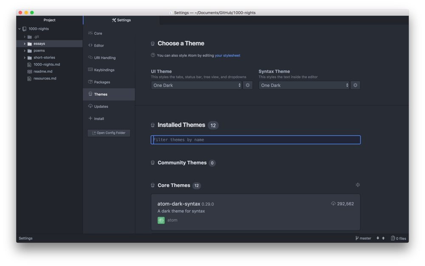The width and height of the screenshot is (425, 266).
Task: Click the Themes paintcan sidebar icon
Action: point(90,94)
